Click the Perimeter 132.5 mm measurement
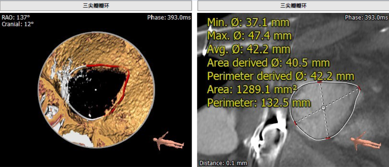The width and height of the screenshot is (389, 167). (x=259, y=102)
